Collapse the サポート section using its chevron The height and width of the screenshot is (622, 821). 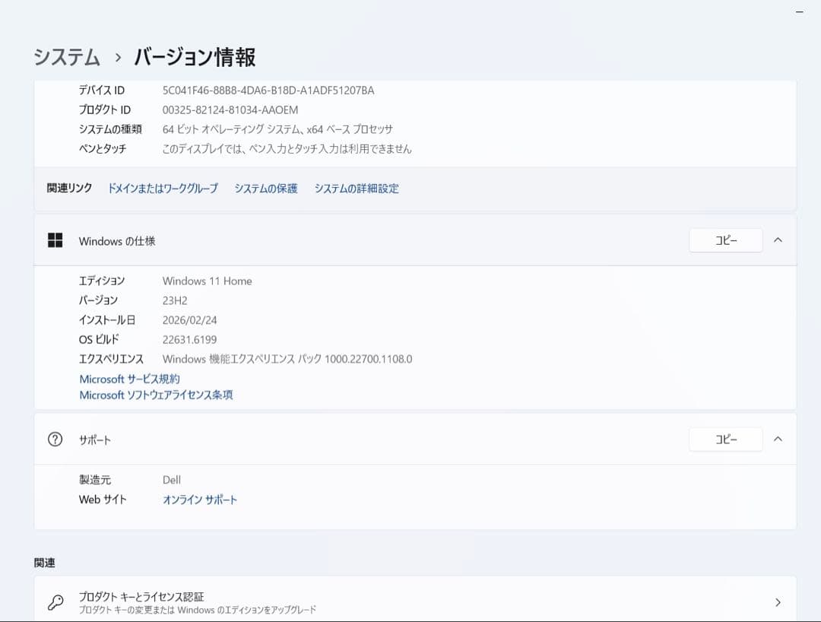777,439
